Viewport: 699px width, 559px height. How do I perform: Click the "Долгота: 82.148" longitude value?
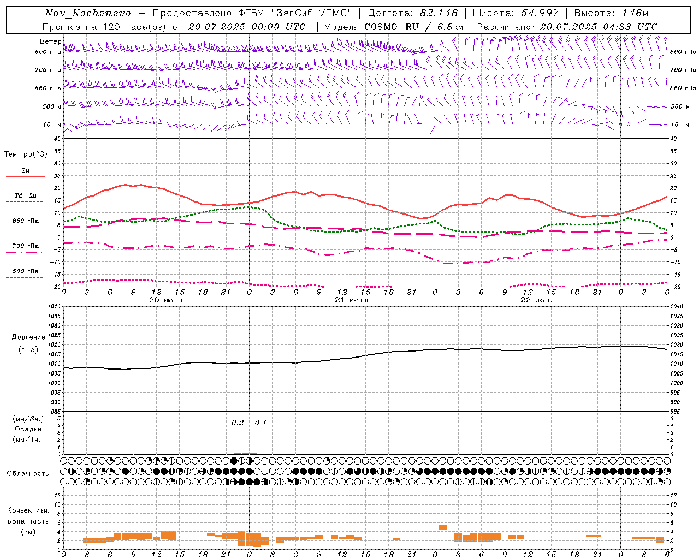413,13
